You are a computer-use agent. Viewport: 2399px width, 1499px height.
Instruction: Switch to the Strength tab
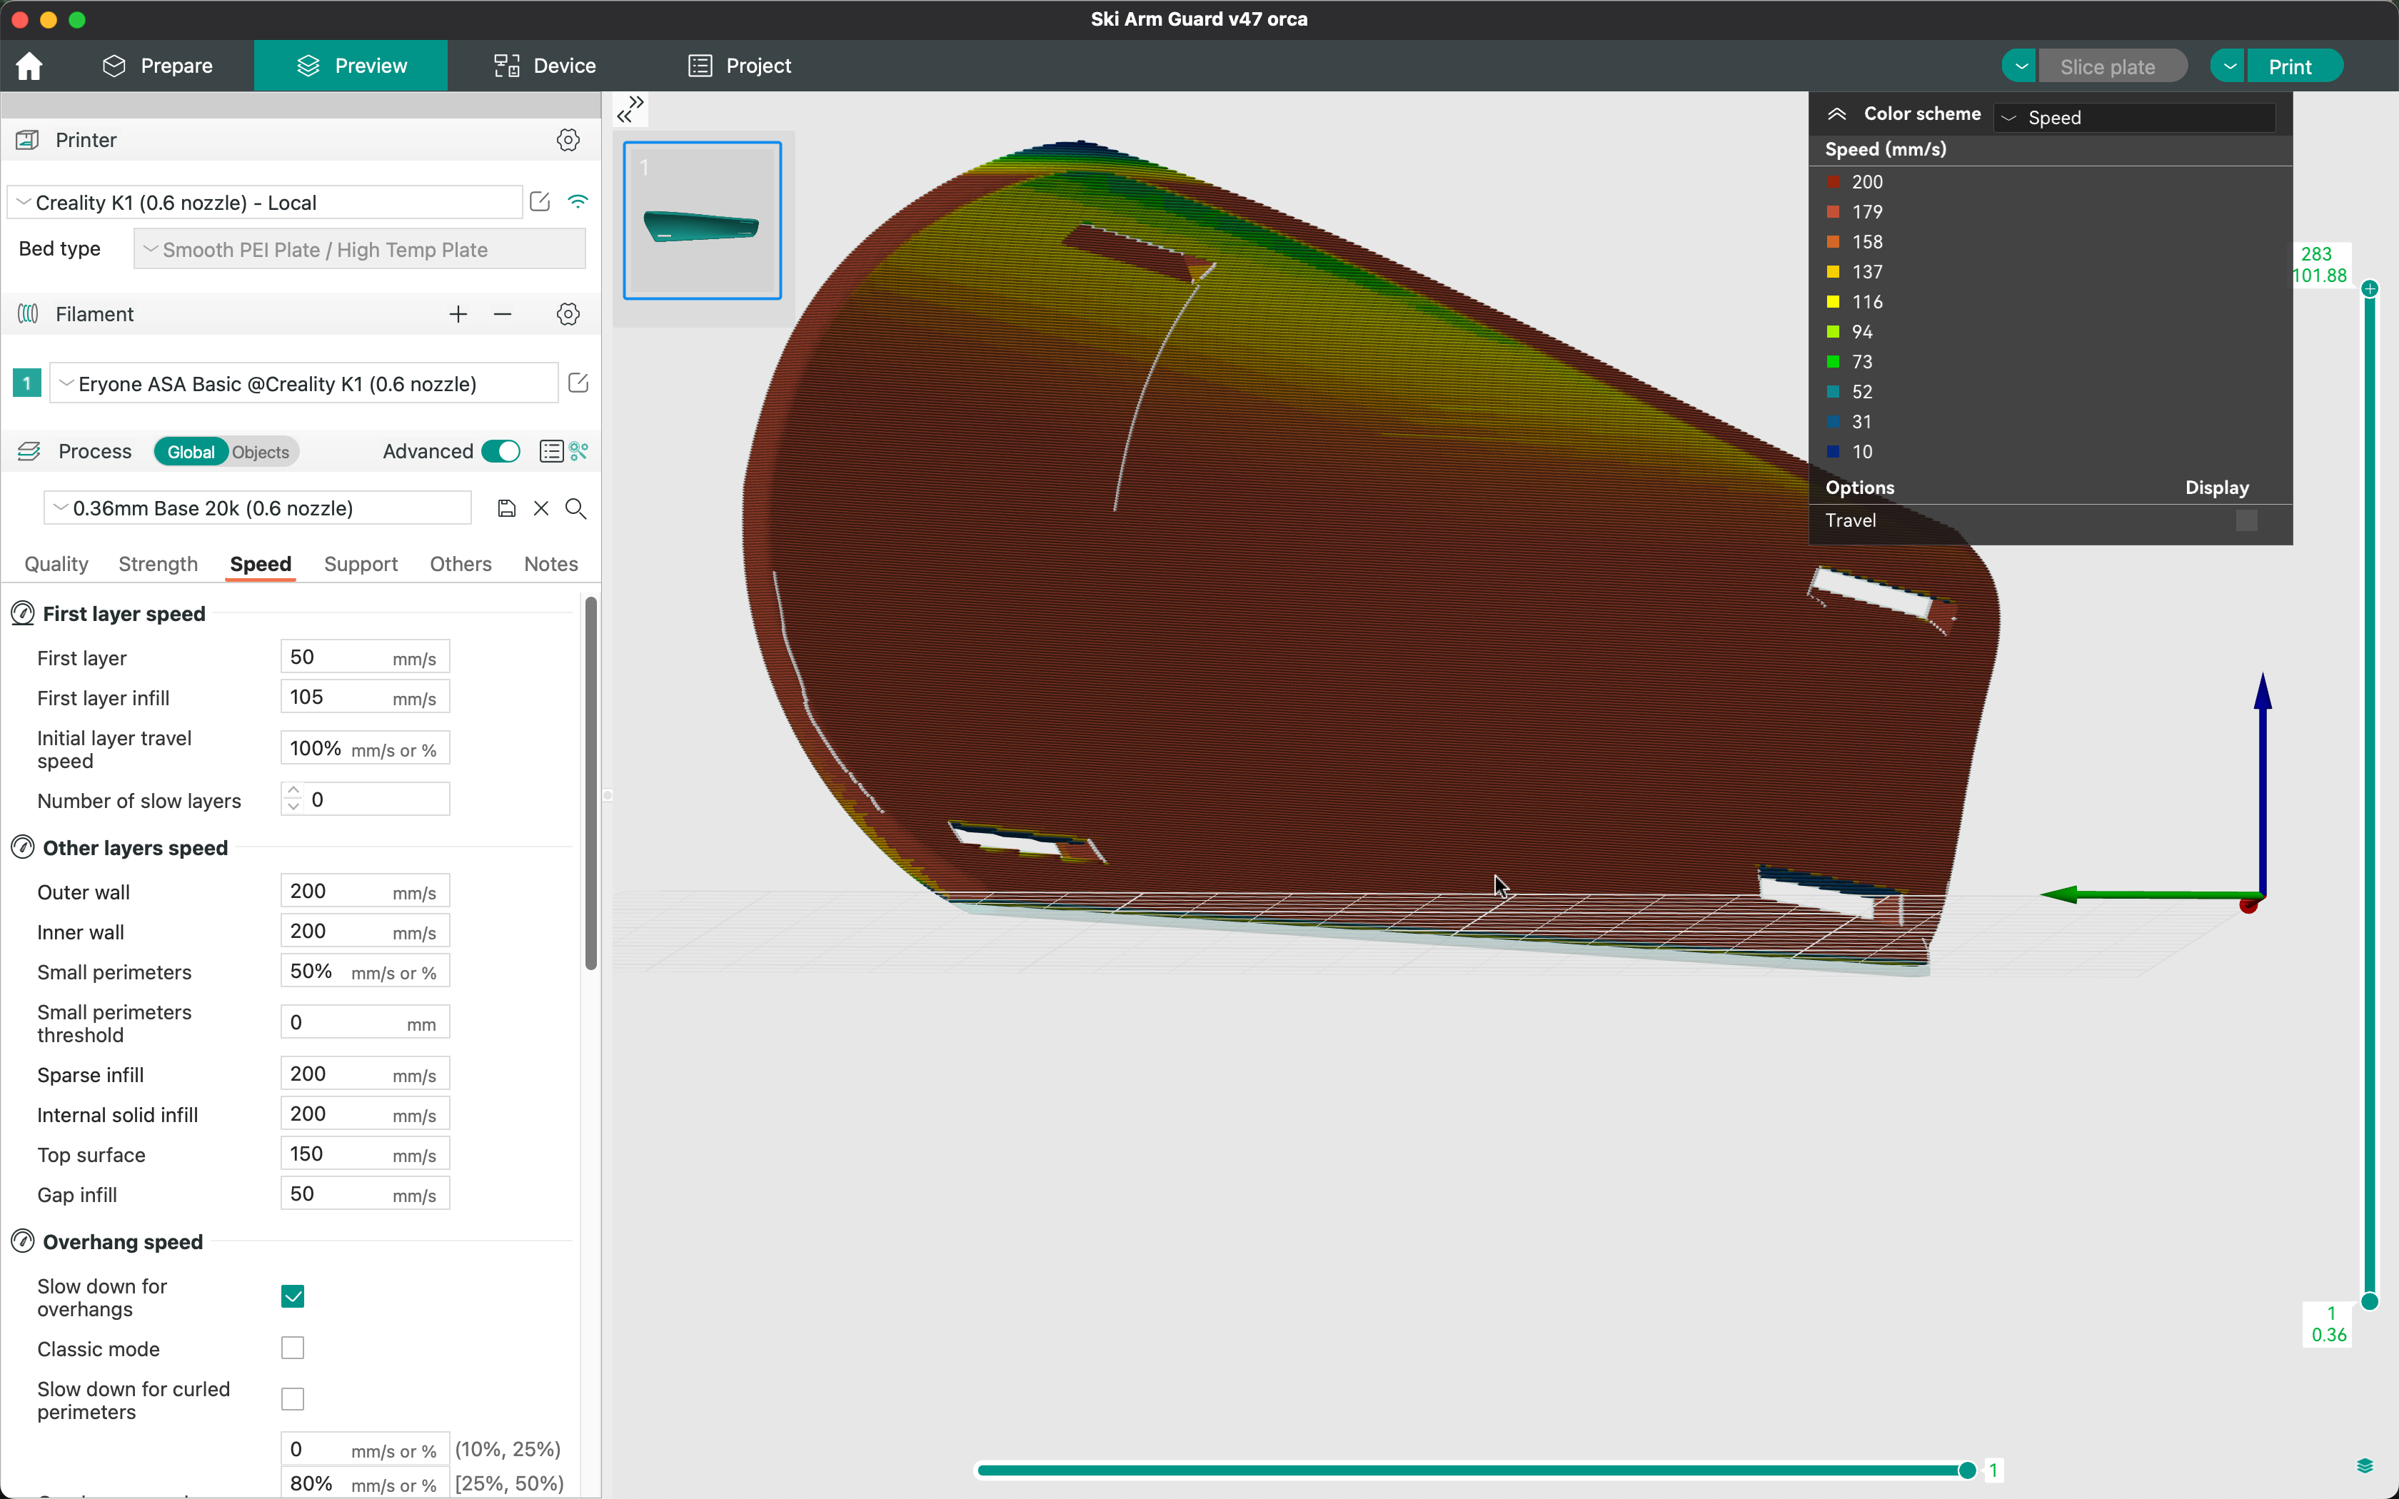tap(158, 564)
